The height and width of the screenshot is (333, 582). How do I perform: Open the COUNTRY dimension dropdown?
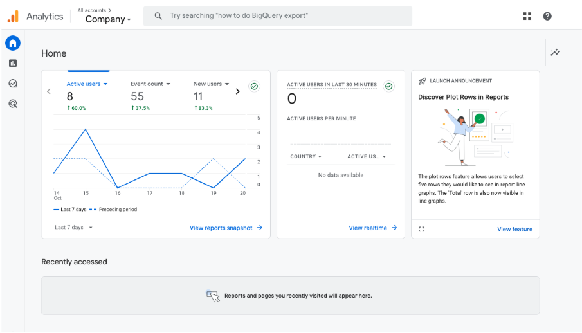point(306,156)
